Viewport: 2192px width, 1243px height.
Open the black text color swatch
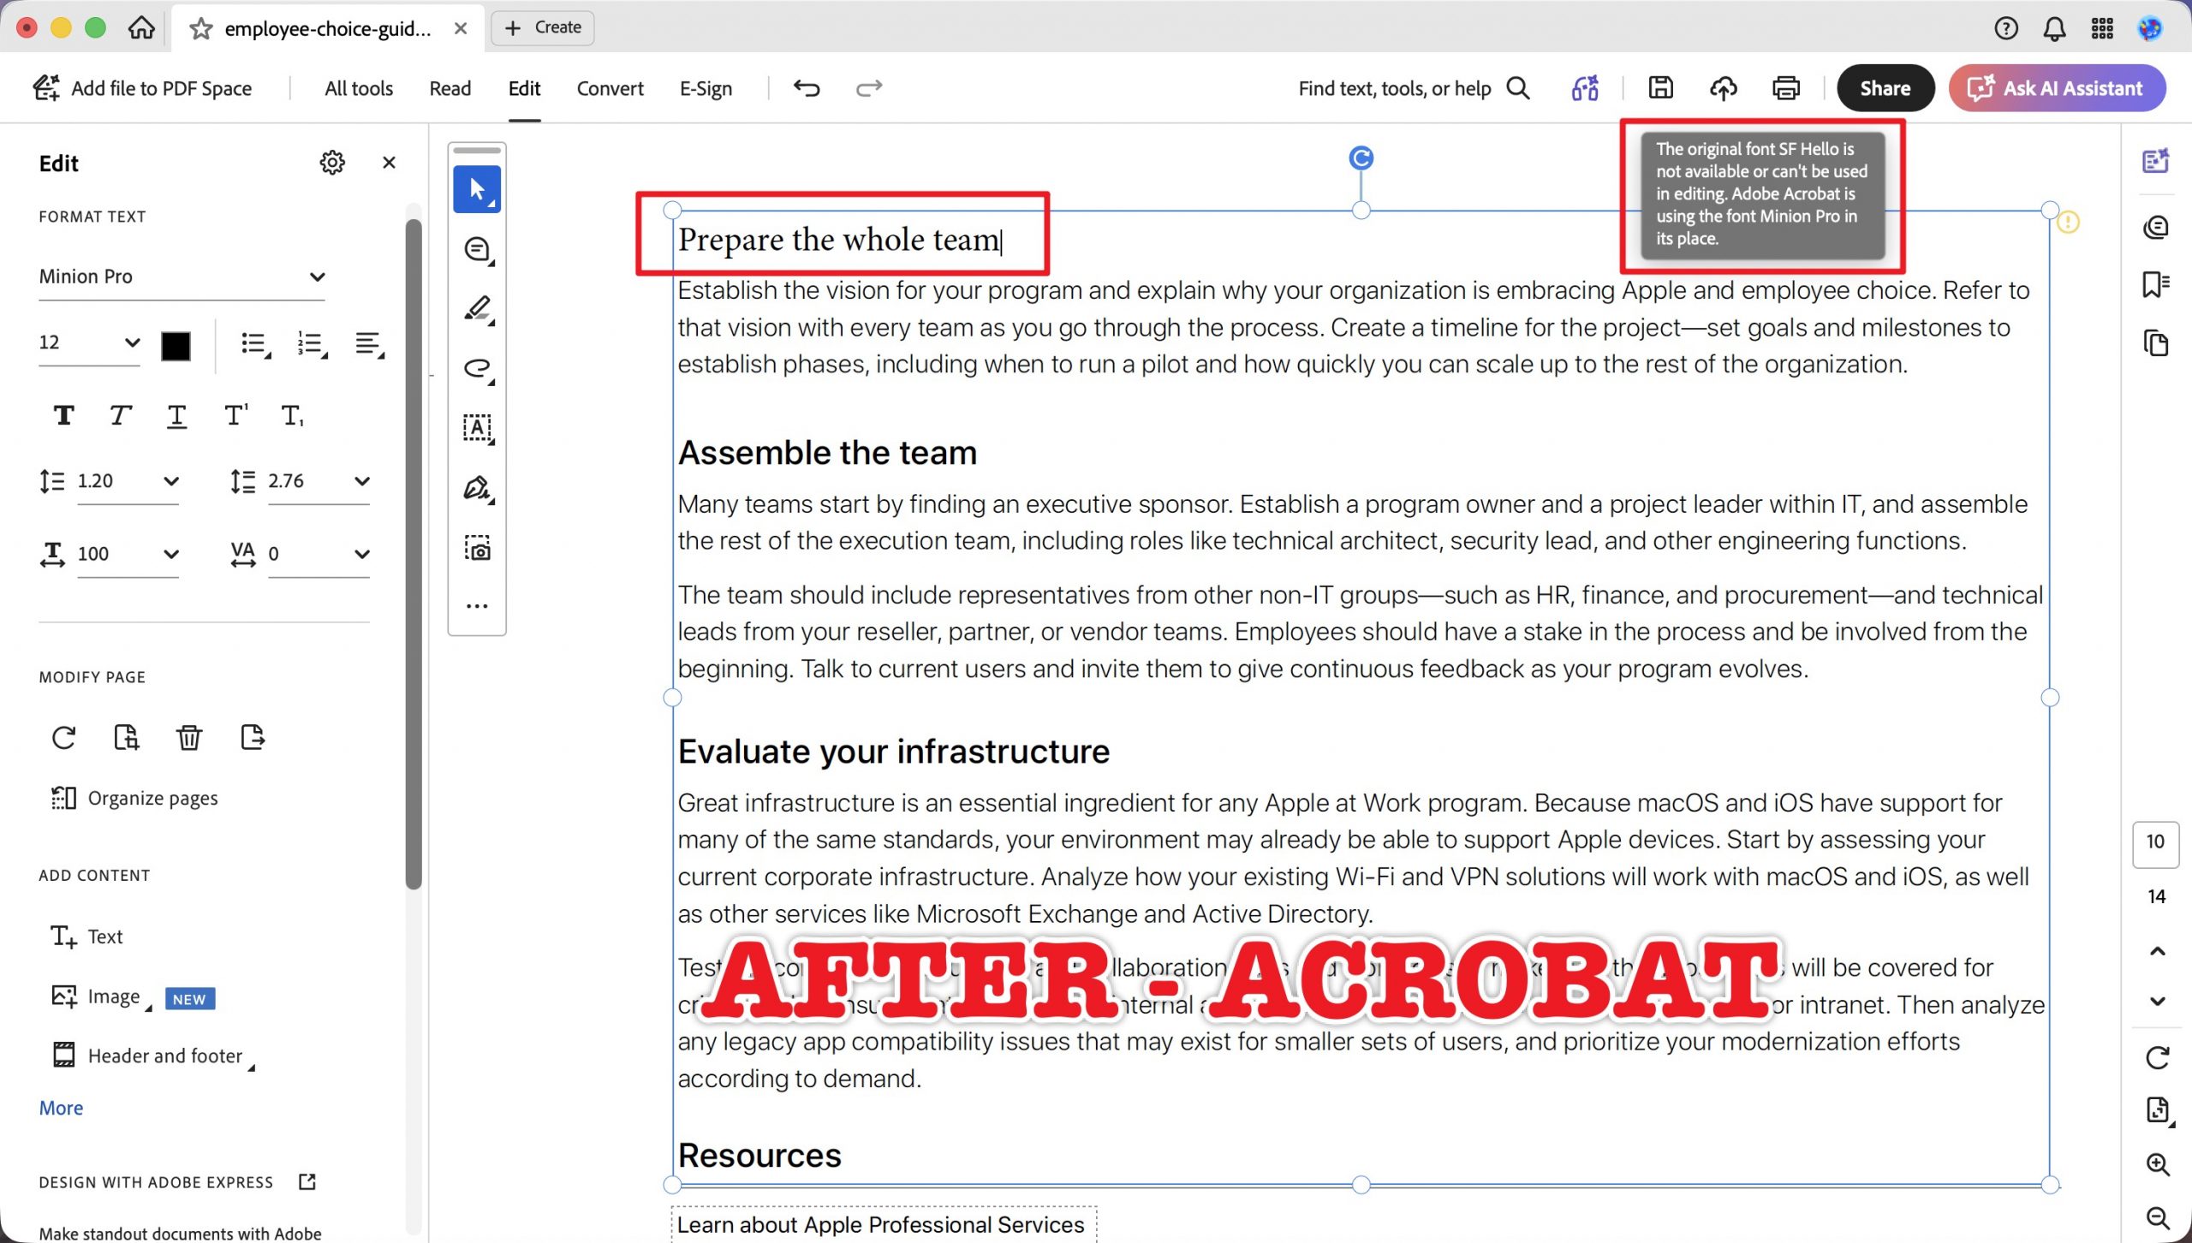(x=176, y=345)
